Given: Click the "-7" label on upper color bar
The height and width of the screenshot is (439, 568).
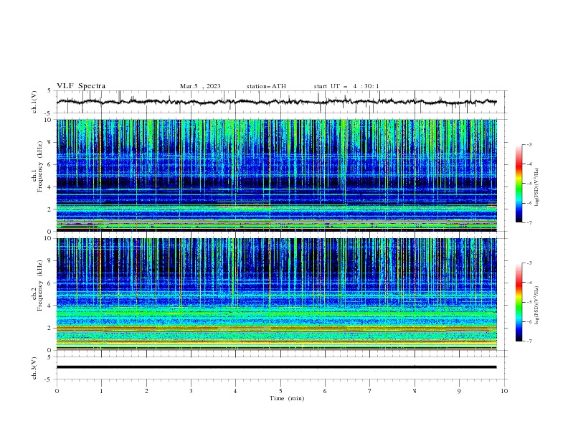Looking at the screenshot, I should point(529,222).
